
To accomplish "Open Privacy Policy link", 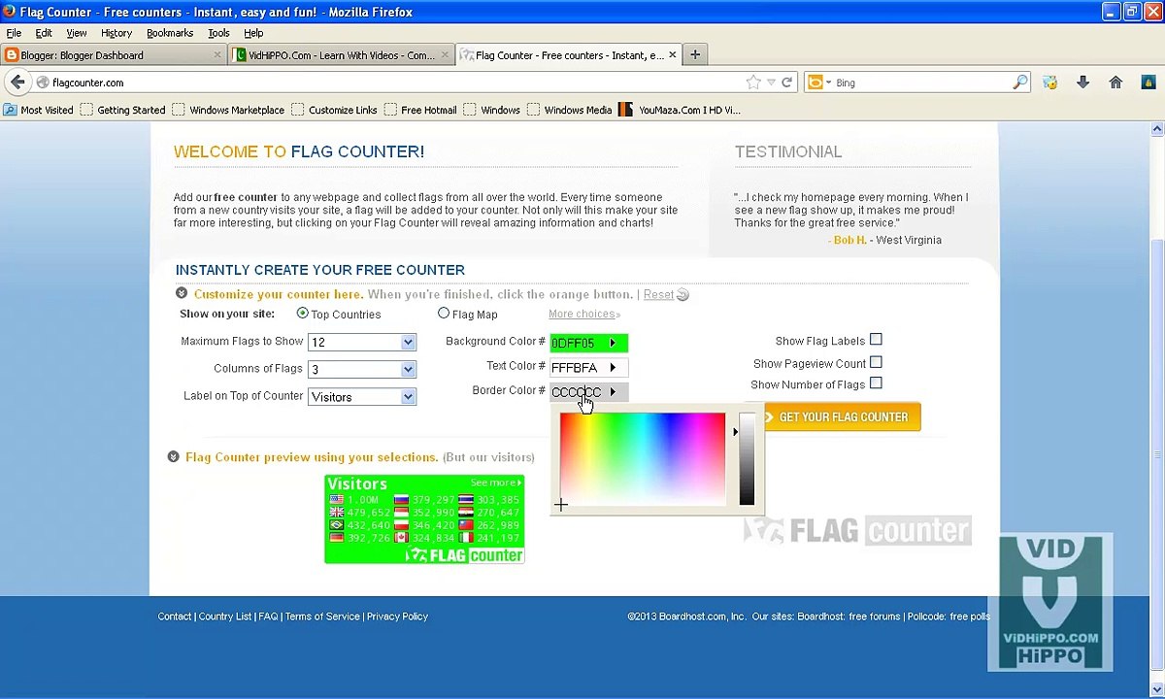I will tap(397, 616).
